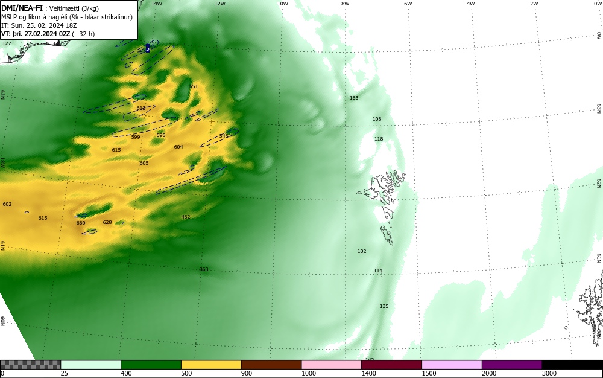Viewport: 603px width, 378px height.
Task: Select the yellow 500–900 legend swatch
Action: click(x=211, y=365)
